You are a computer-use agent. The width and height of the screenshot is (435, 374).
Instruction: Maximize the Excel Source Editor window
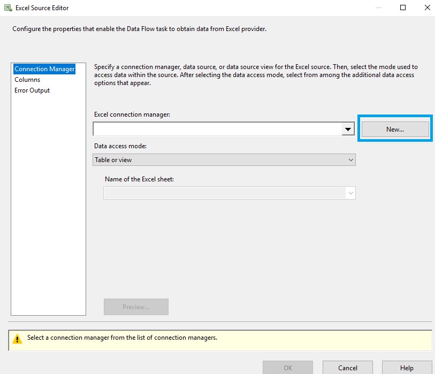[403, 7]
